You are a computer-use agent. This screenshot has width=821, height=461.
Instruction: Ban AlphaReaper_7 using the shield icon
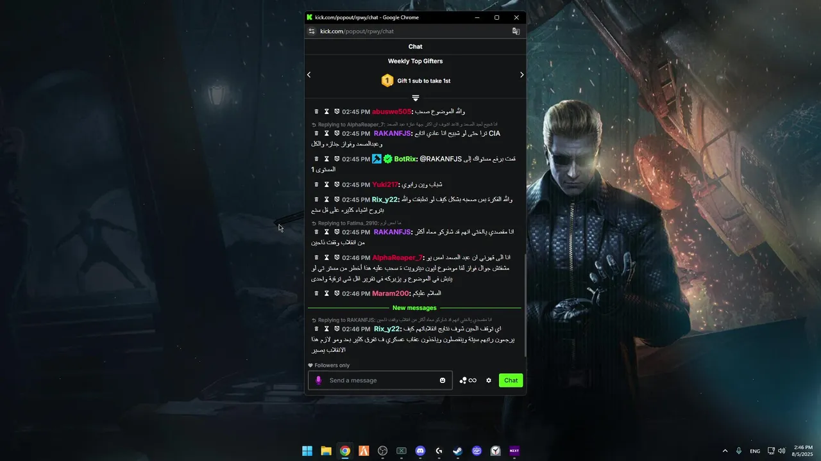coord(337,257)
